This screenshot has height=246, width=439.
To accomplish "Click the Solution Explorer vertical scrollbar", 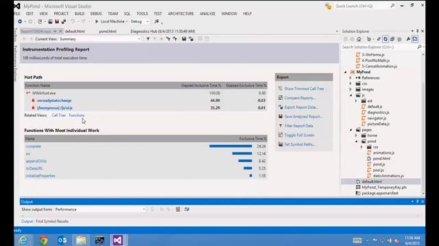I will (x=423, y=124).
